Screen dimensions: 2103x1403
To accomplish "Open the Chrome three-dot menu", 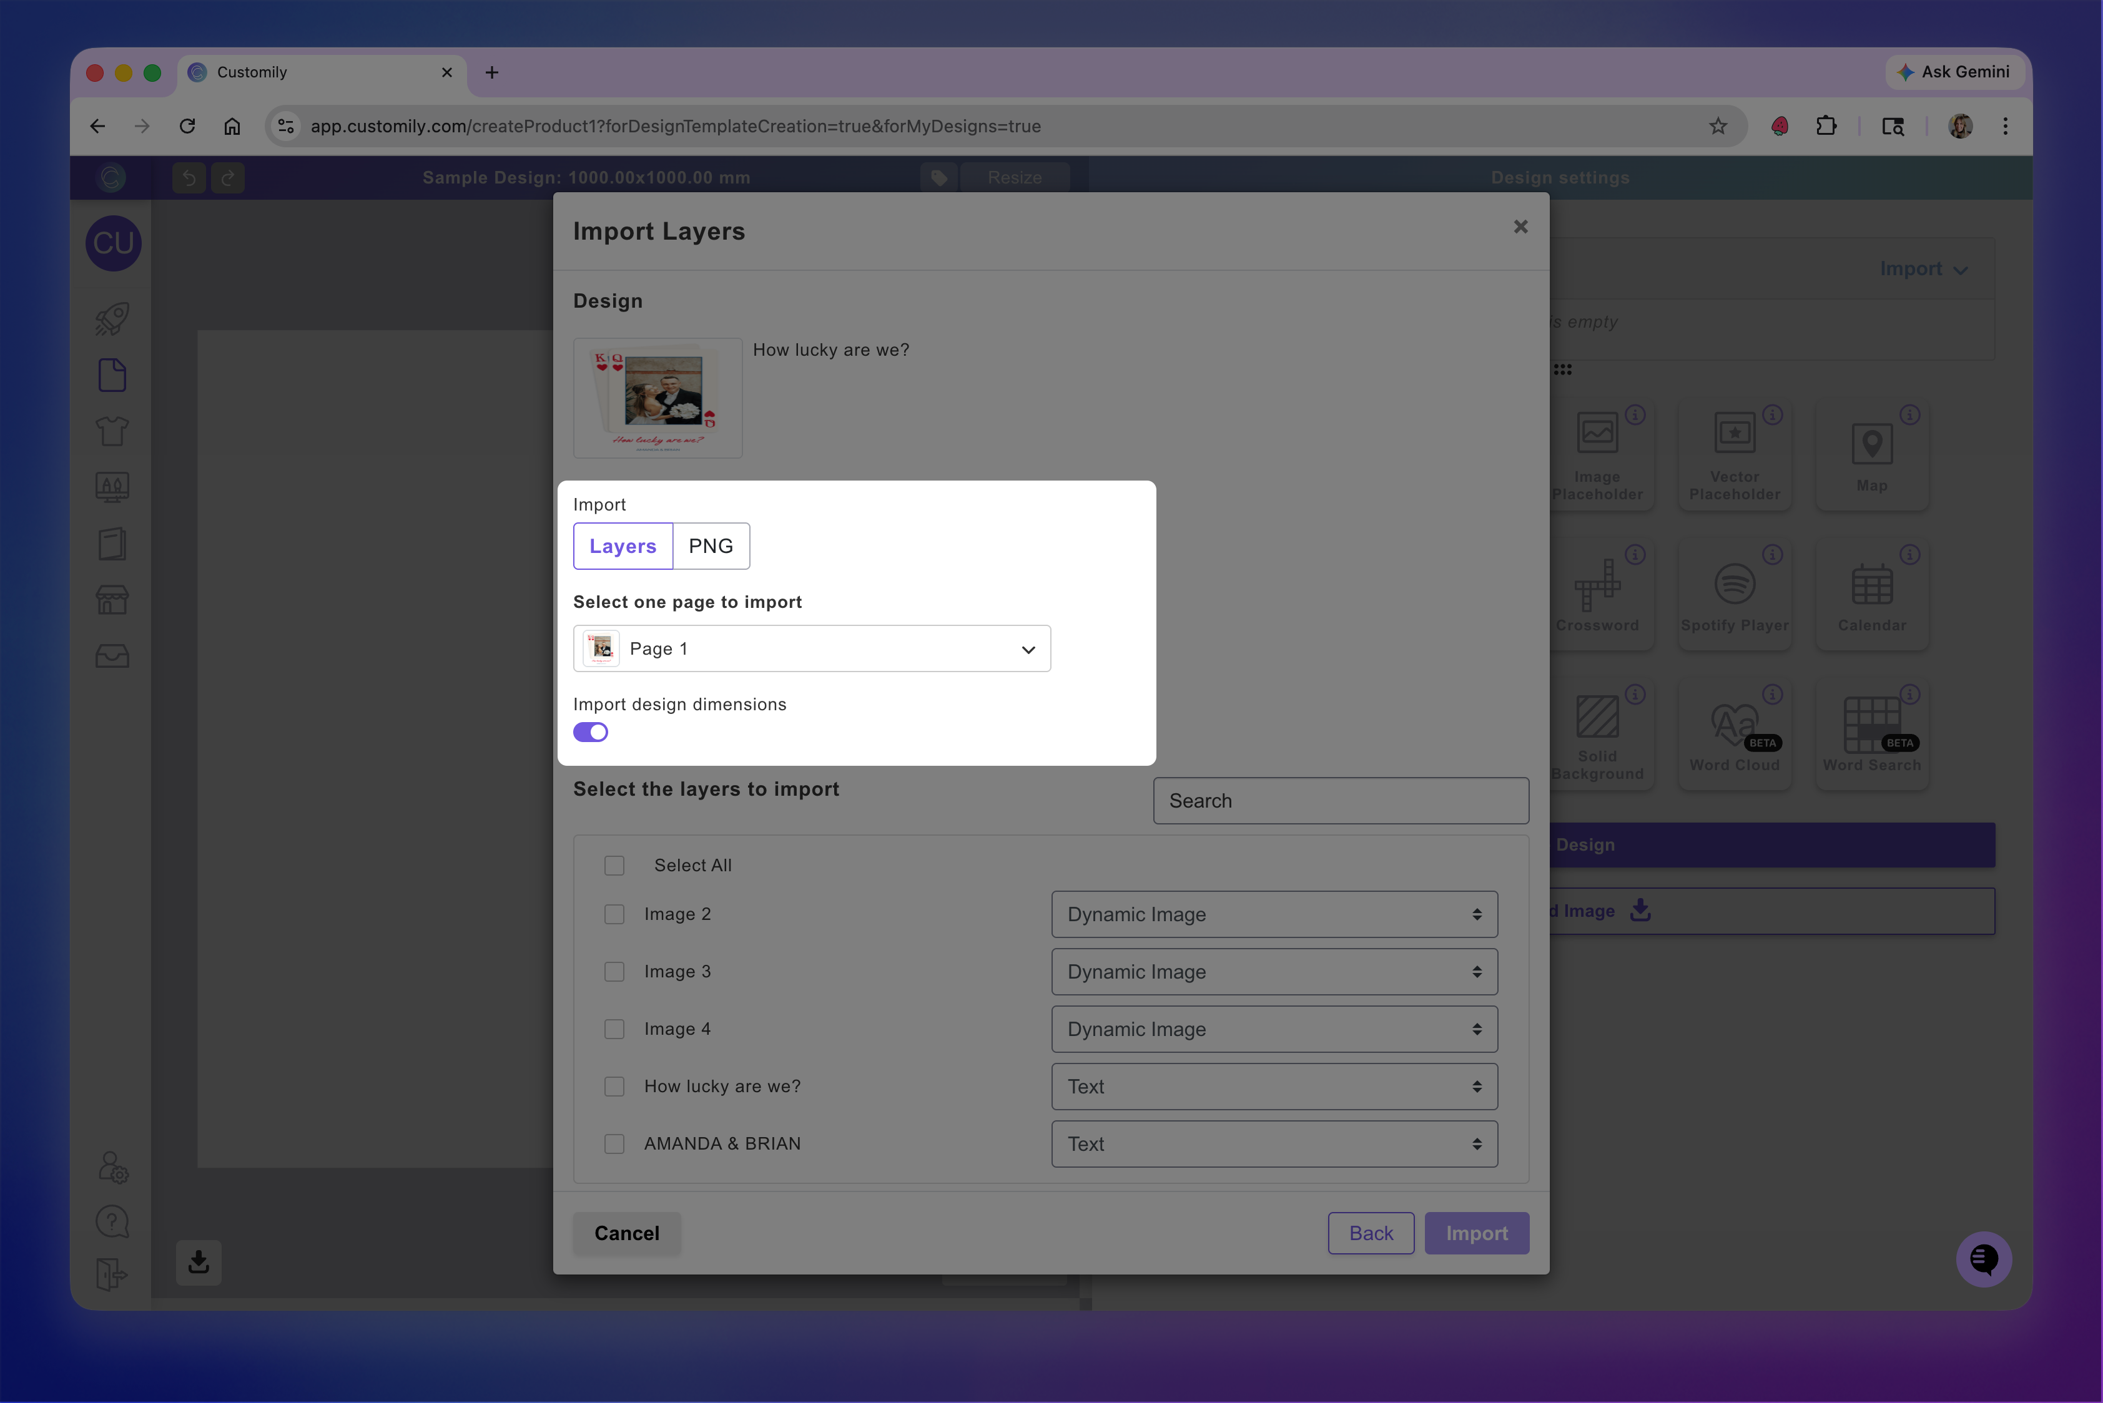I will click(2006, 126).
